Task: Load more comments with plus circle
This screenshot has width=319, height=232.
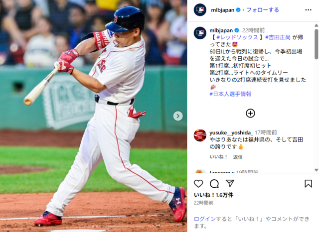Action: click(x=250, y=114)
